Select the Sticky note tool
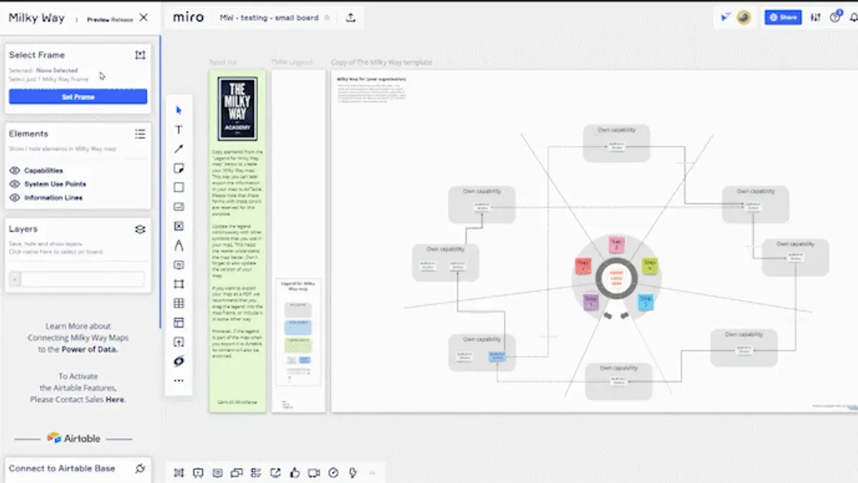Viewport: 858px width, 483px height. [179, 168]
